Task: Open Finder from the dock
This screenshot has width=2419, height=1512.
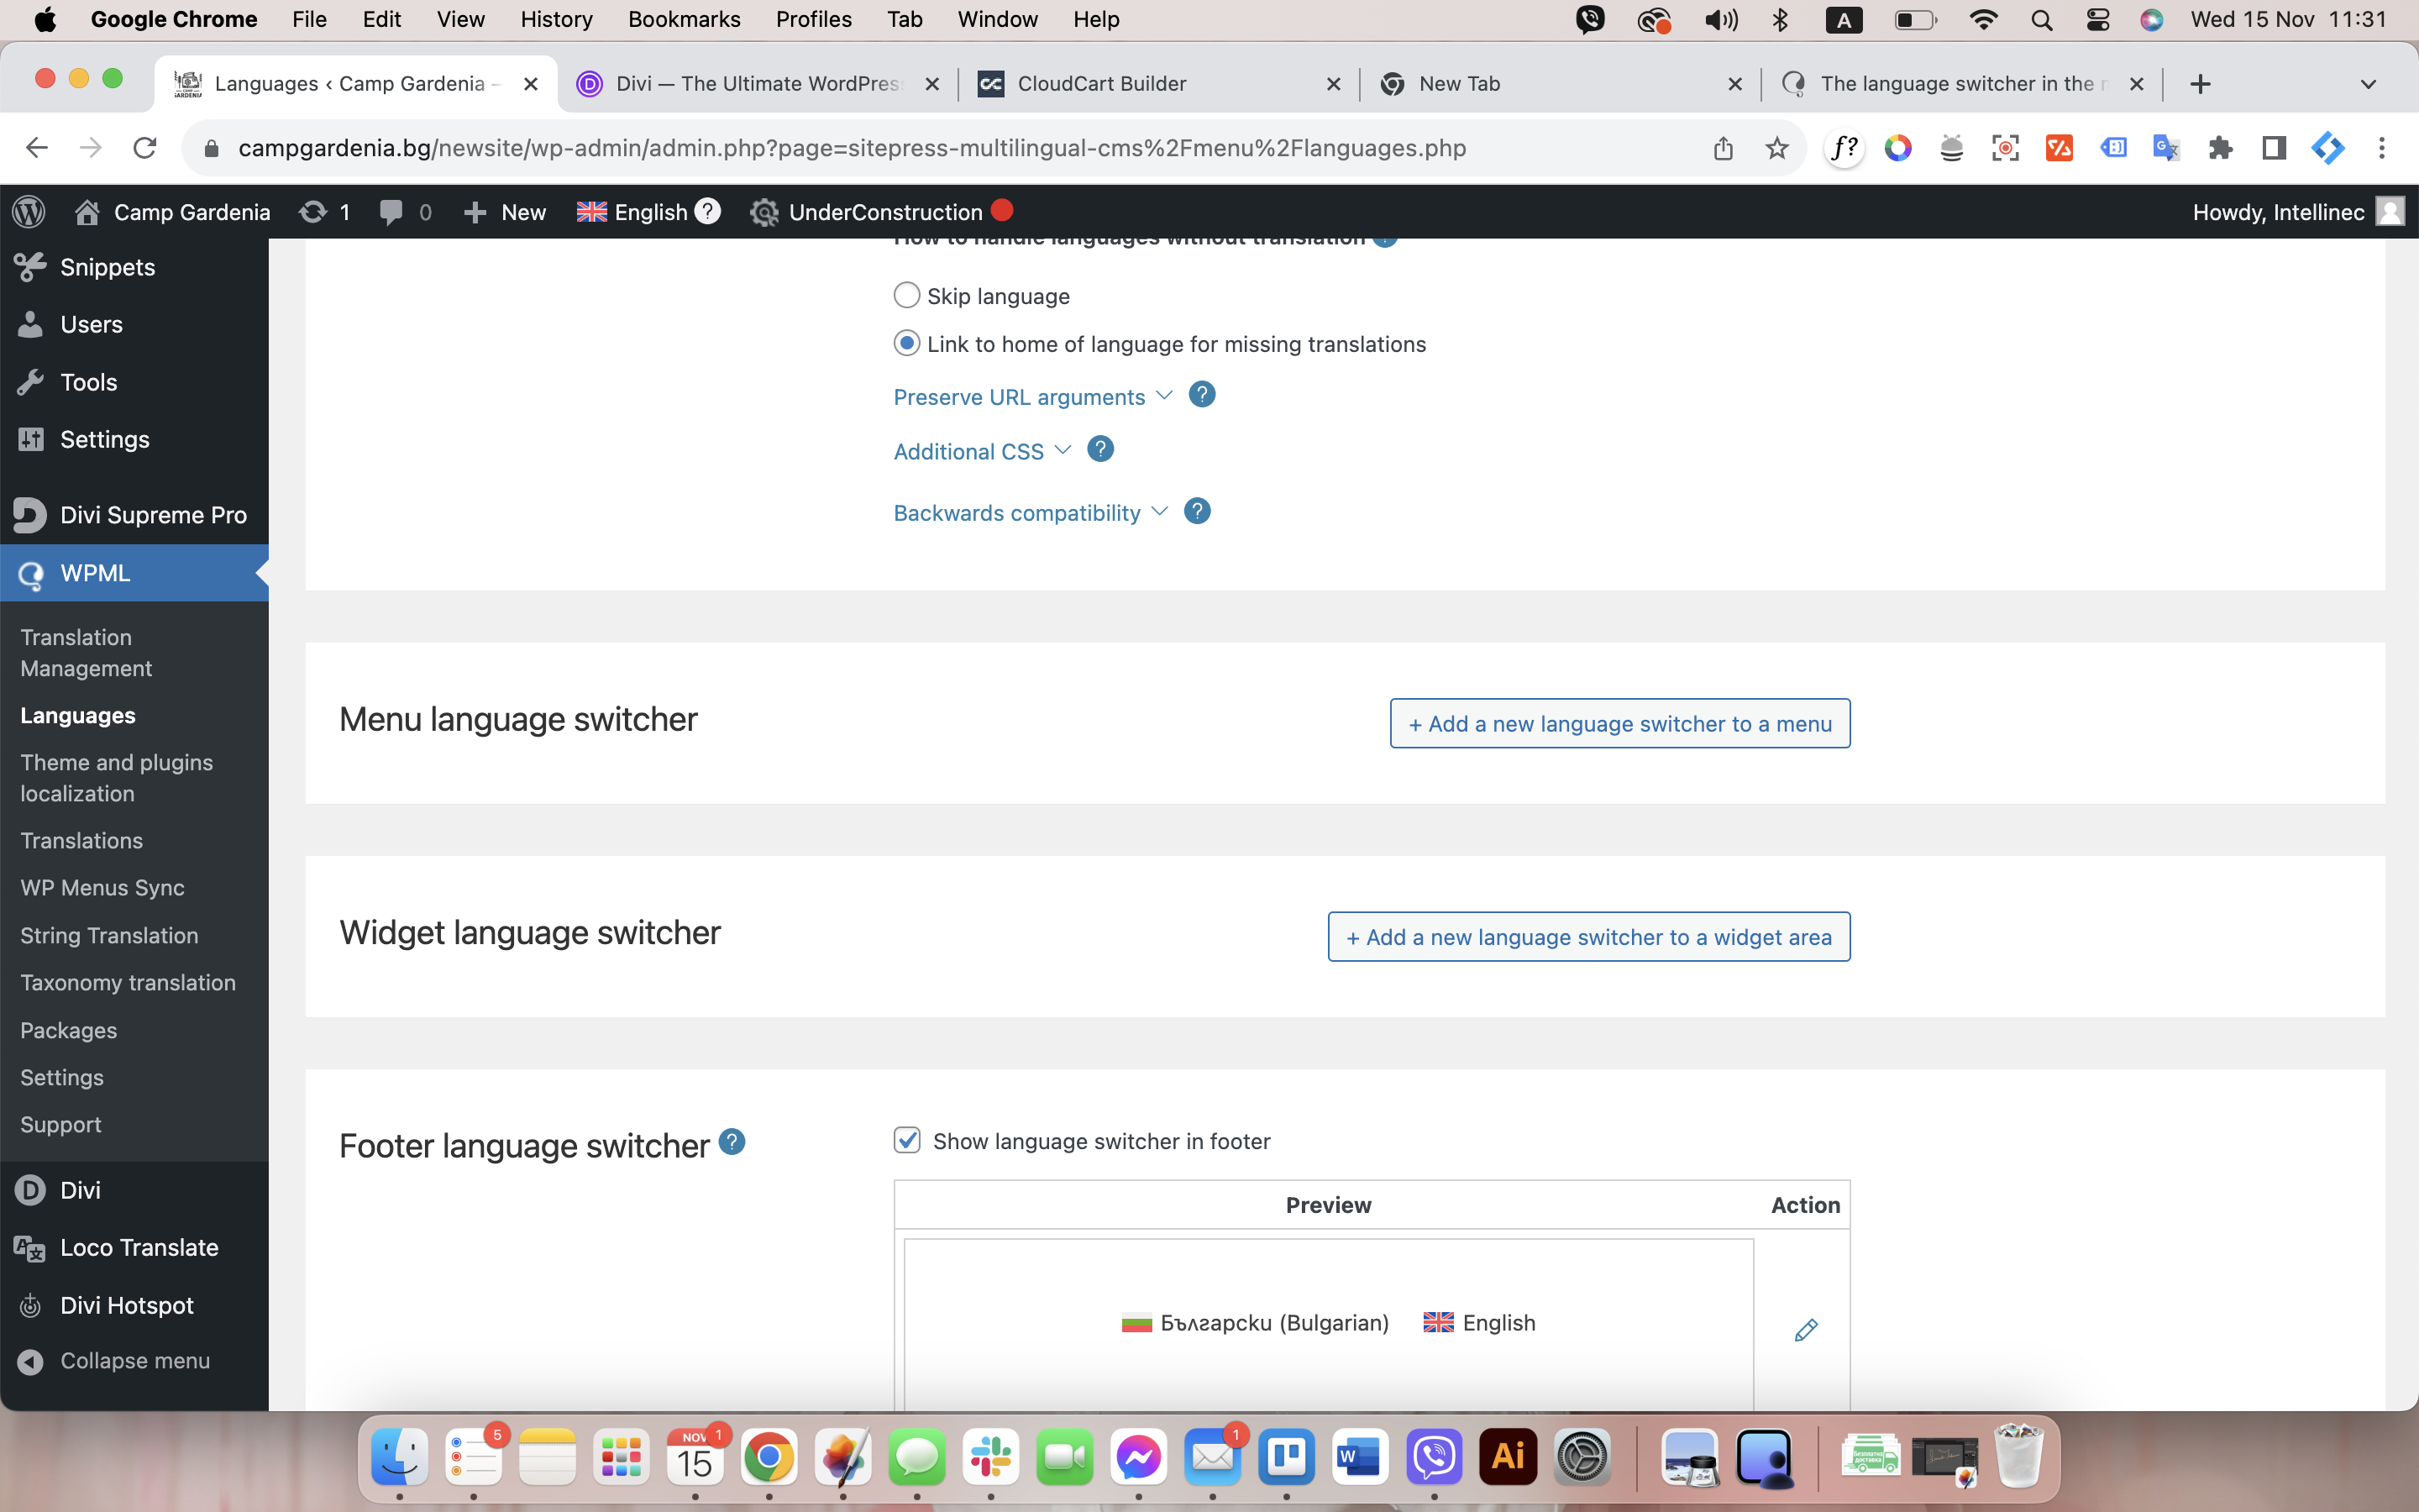Action: pyautogui.click(x=400, y=1459)
